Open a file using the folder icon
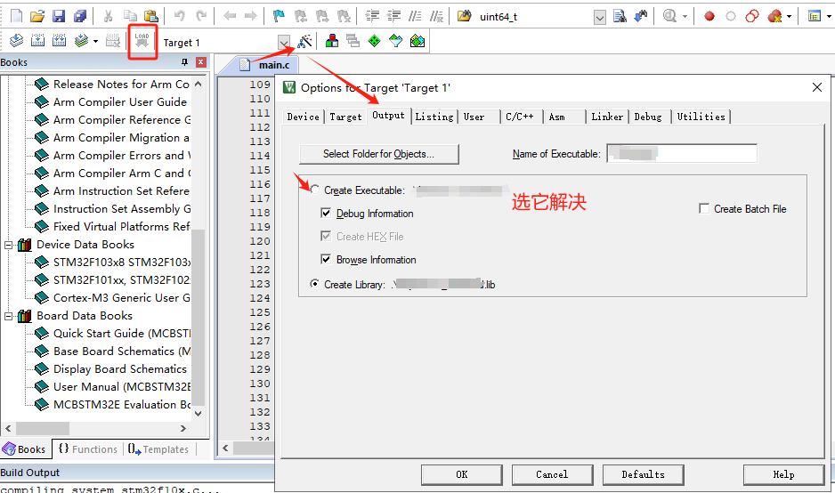The width and height of the screenshot is (835, 493). pos(37,17)
